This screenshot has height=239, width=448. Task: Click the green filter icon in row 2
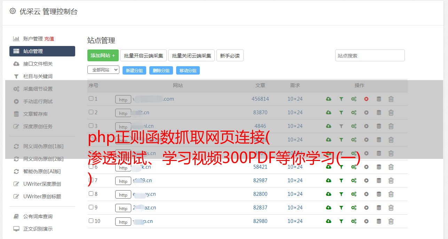coord(341,113)
